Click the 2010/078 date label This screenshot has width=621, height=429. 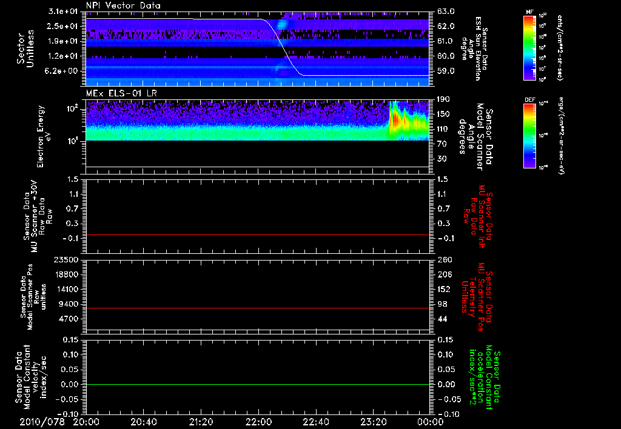coord(42,422)
